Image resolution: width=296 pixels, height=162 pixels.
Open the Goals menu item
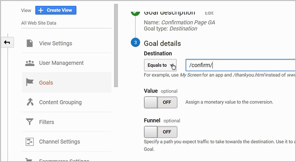[x=46, y=83]
